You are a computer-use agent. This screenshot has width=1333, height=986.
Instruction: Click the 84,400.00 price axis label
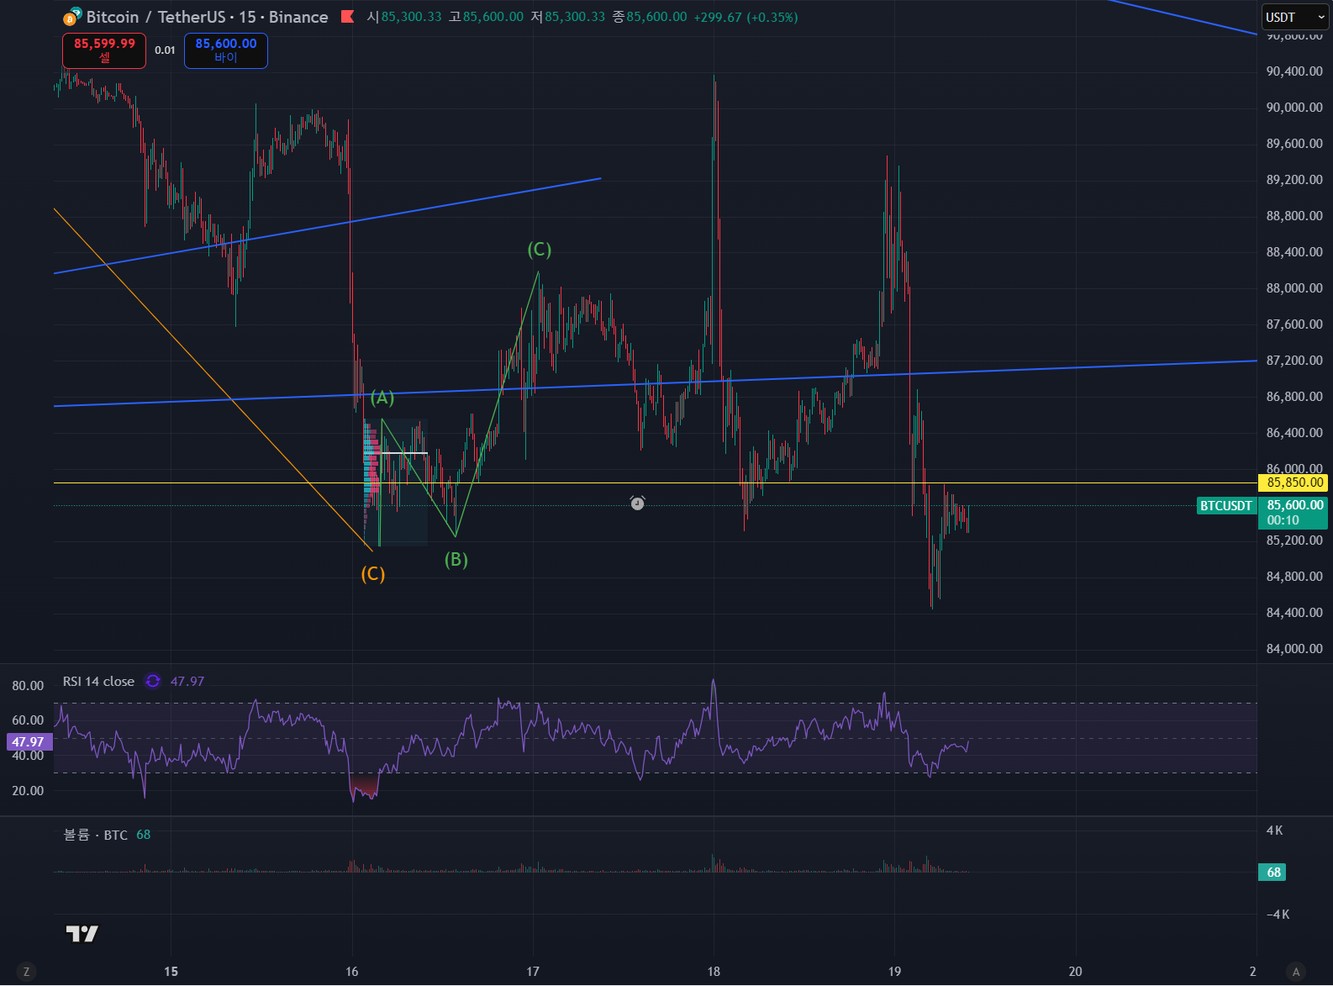[x=1294, y=612]
